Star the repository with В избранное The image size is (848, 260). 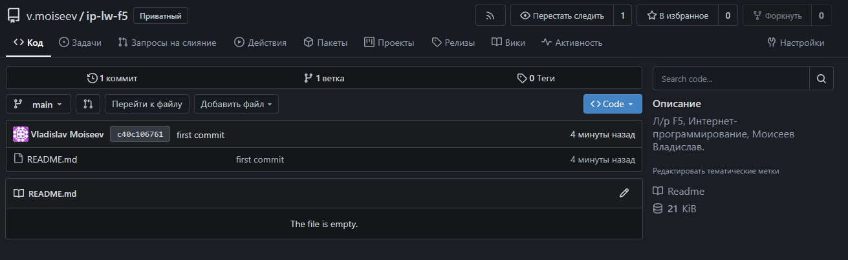(677, 15)
